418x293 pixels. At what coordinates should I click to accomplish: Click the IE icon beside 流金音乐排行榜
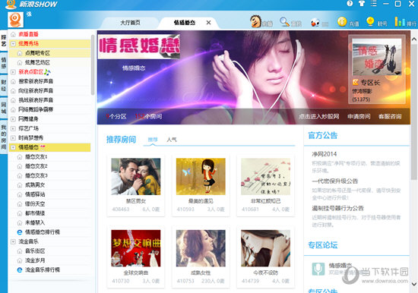tap(20, 269)
